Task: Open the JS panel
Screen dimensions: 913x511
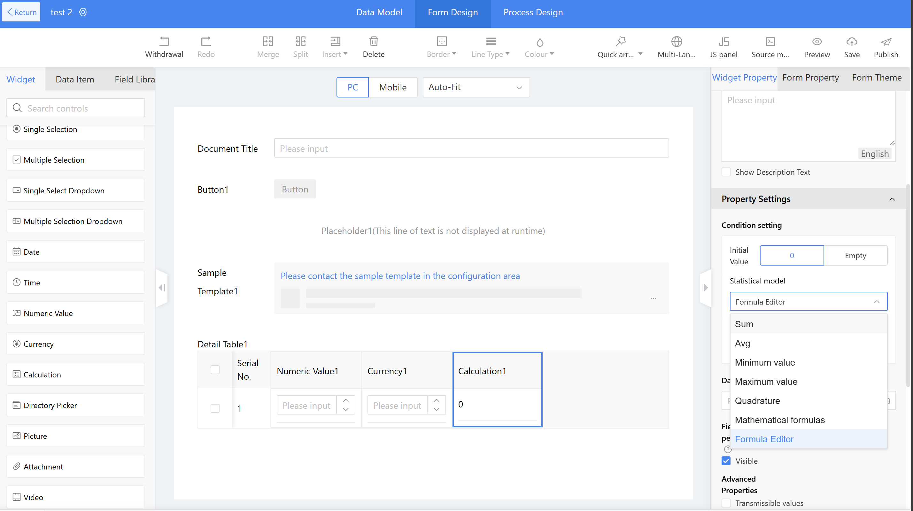Action: point(723,42)
